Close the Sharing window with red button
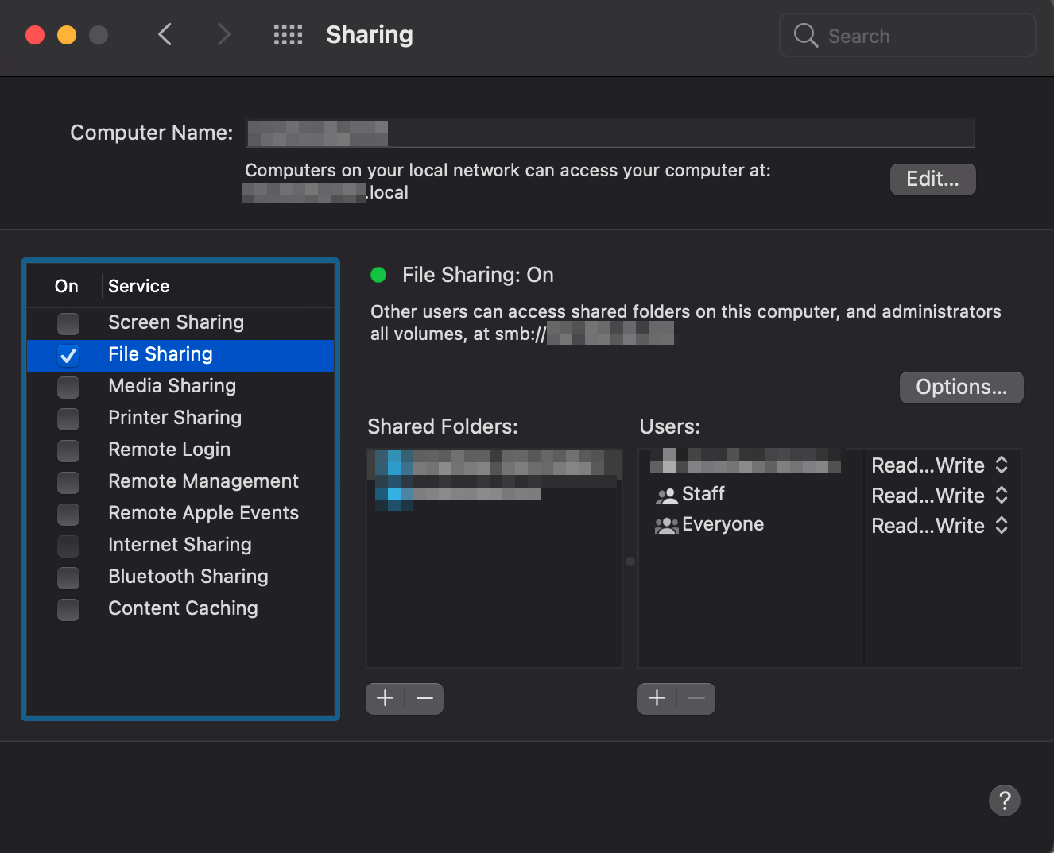Viewport: 1054px width, 853px height. (x=35, y=35)
